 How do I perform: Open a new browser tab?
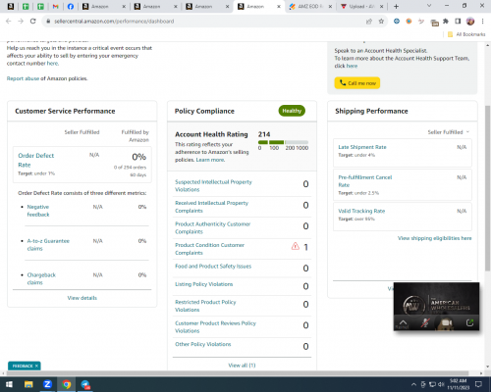click(x=396, y=6)
